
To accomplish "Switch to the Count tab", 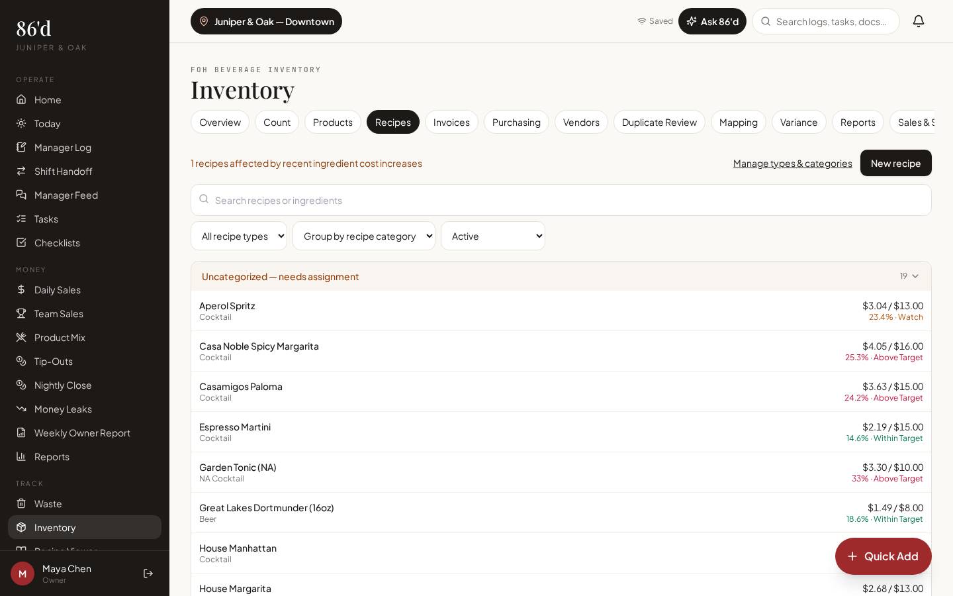I will coord(277,122).
